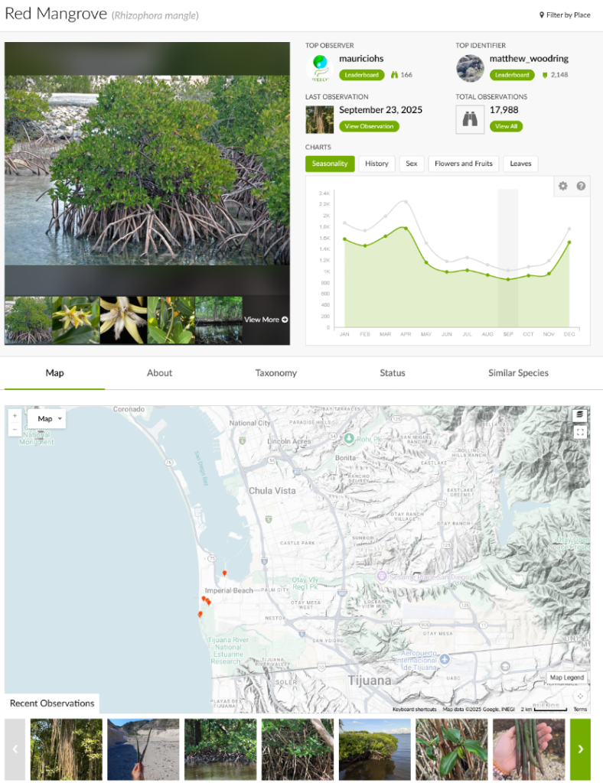Click the map zoom out minus button

pos(15,430)
